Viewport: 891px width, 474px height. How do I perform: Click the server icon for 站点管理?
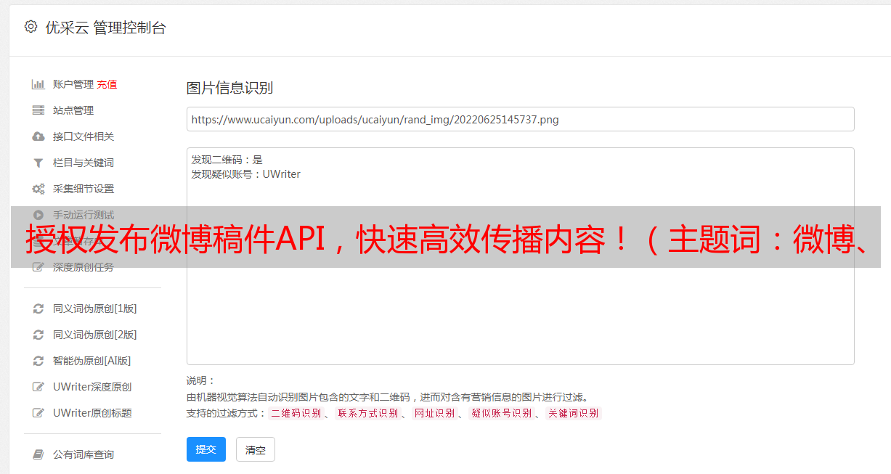(38, 110)
